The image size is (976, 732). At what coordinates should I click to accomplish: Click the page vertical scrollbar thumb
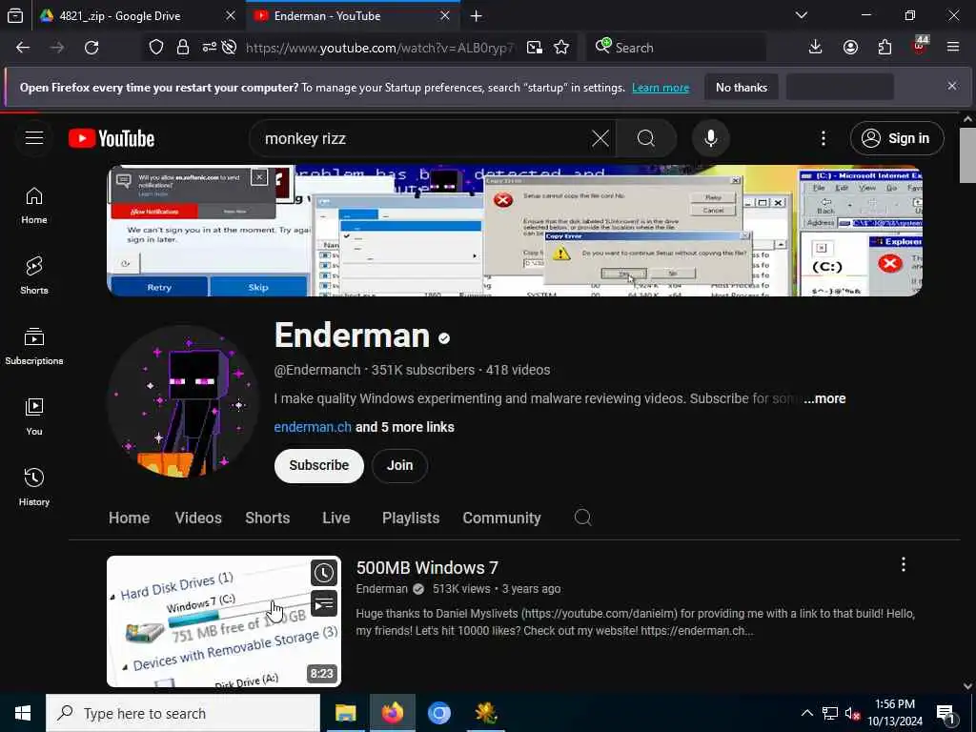click(967, 155)
